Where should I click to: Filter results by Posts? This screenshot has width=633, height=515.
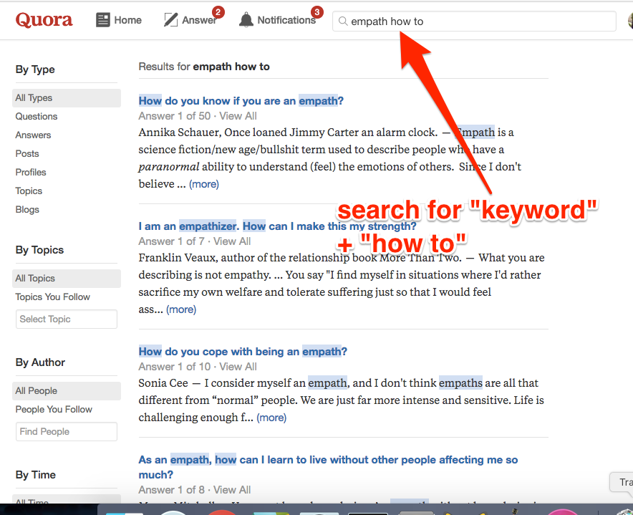point(27,153)
